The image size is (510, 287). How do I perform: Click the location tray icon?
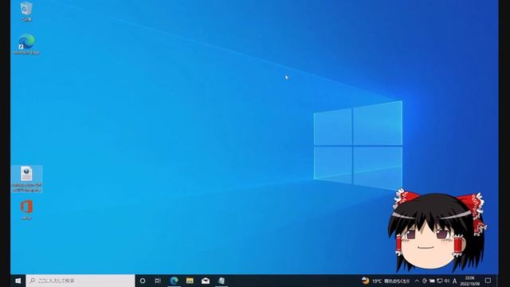(x=425, y=281)
